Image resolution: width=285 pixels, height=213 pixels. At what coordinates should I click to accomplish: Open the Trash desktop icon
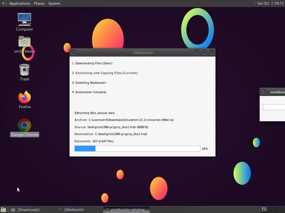24,72
